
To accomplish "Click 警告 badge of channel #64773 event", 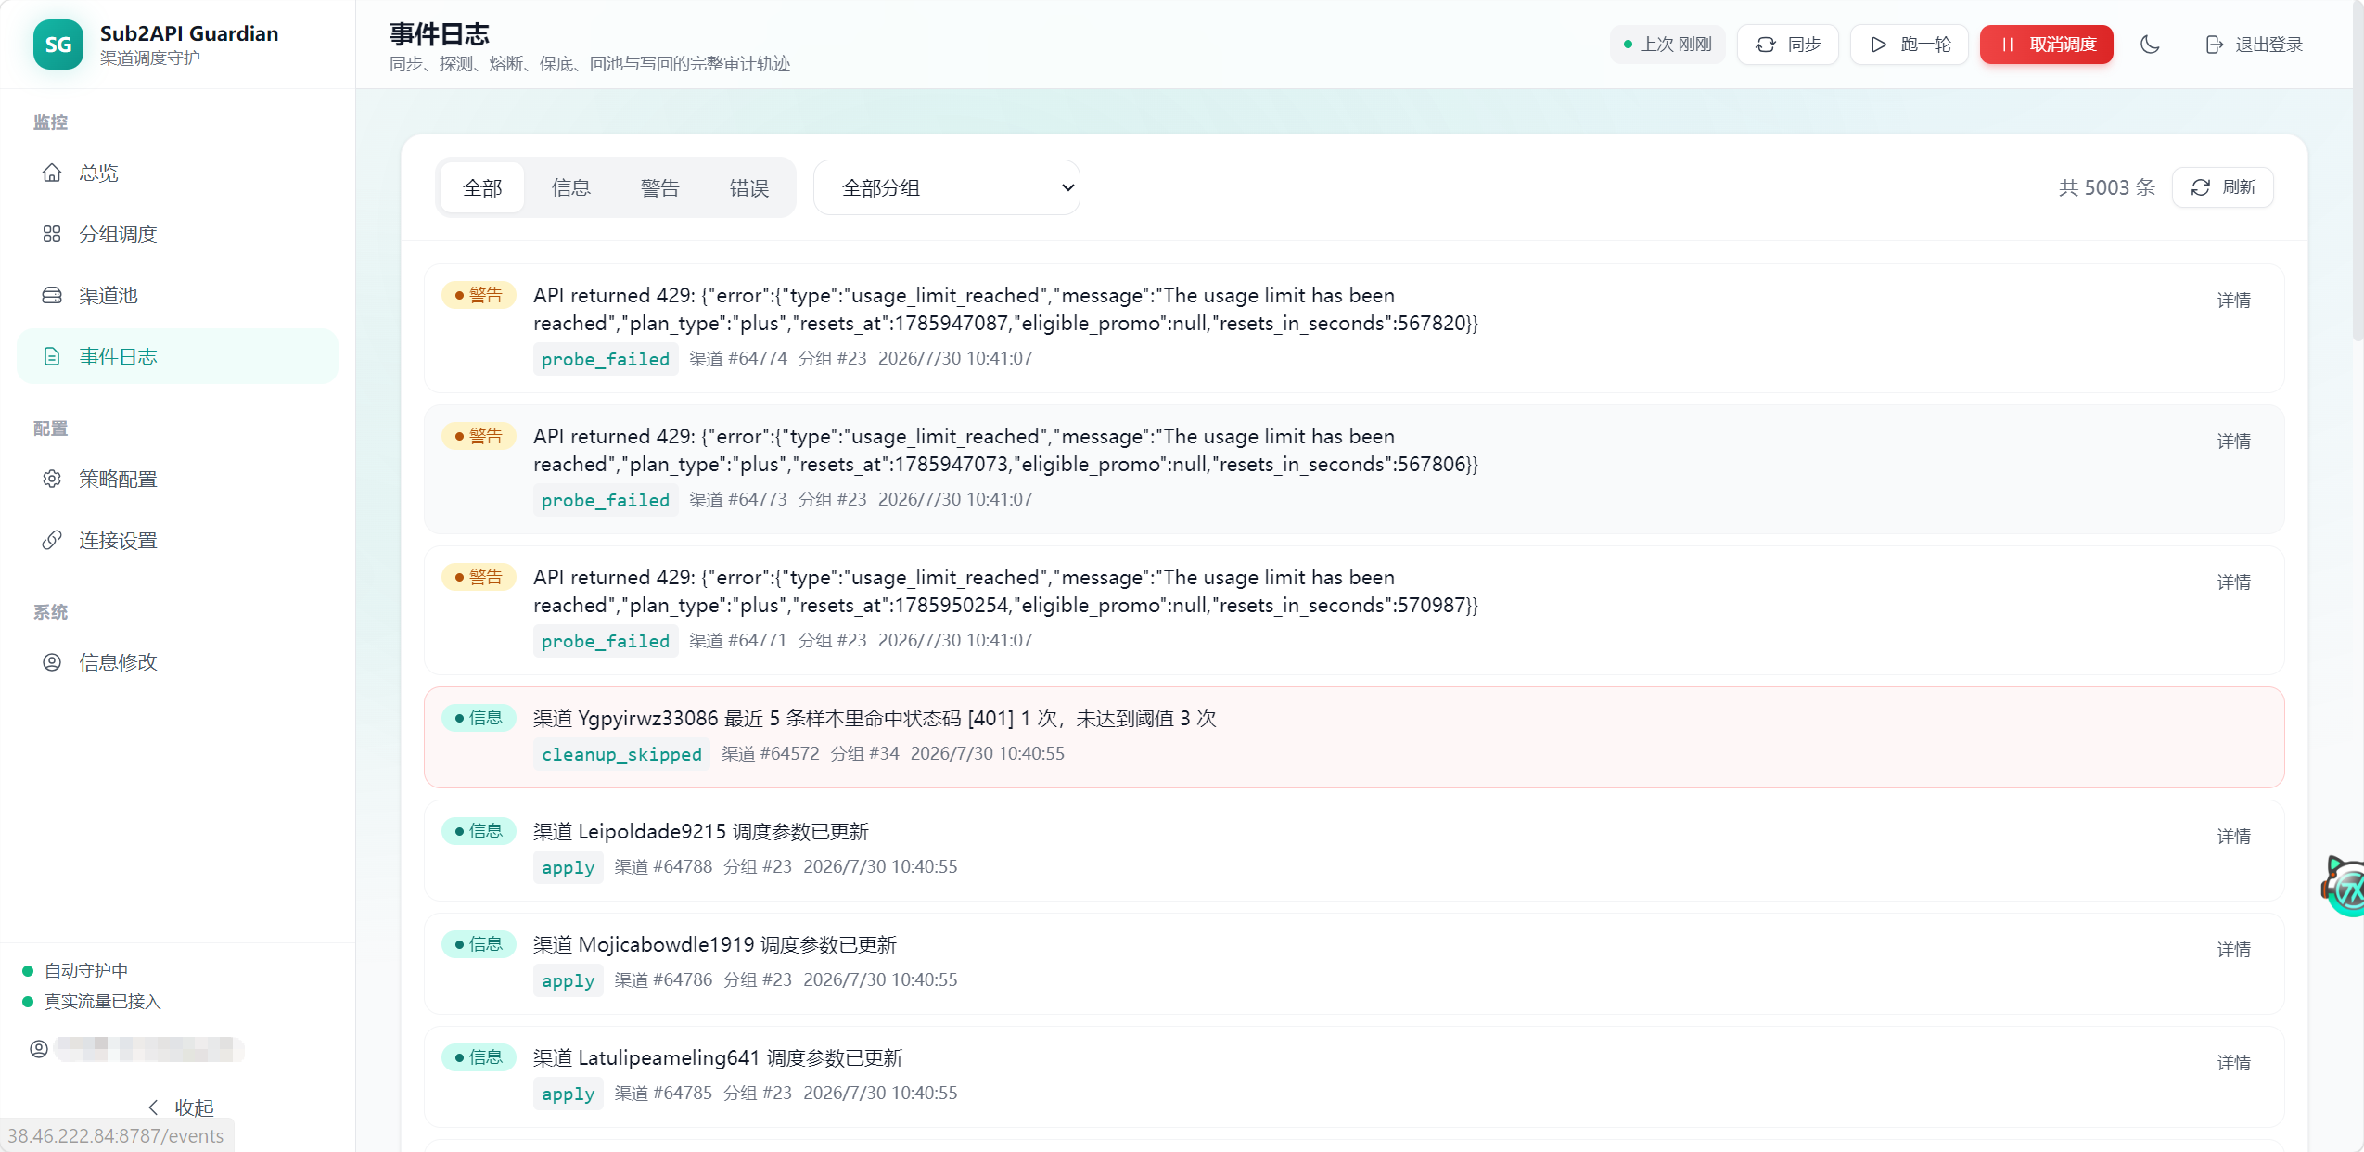I will click(x=479, y=436).
